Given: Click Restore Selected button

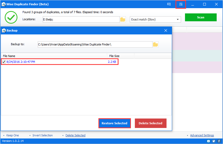Looking at the screenshot, I should [x=115, y=123].
